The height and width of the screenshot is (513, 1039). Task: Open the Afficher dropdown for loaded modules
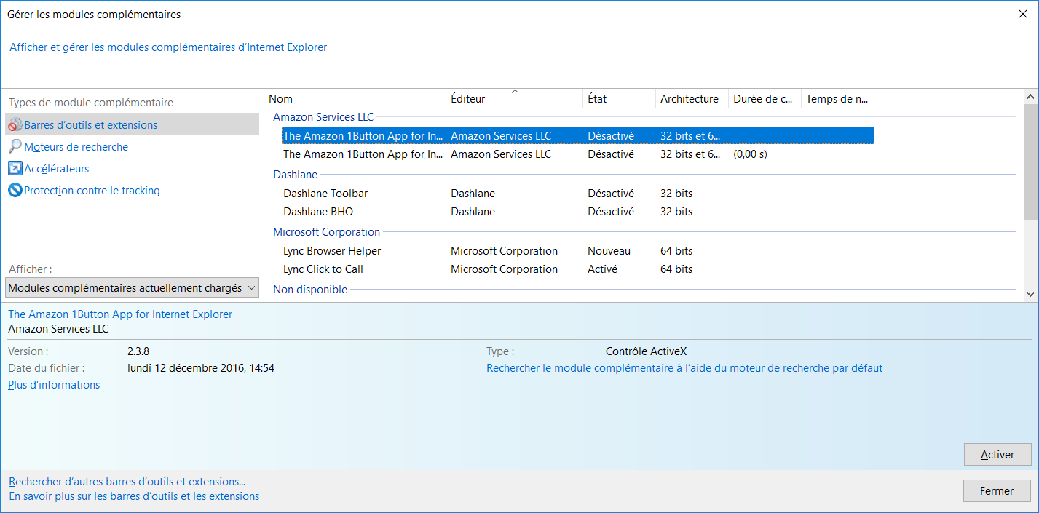pos(132,287)
